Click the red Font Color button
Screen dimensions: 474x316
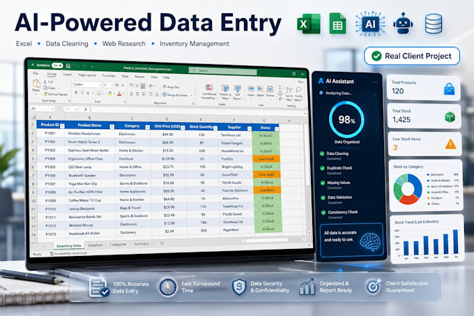click(x=119, y=93)
